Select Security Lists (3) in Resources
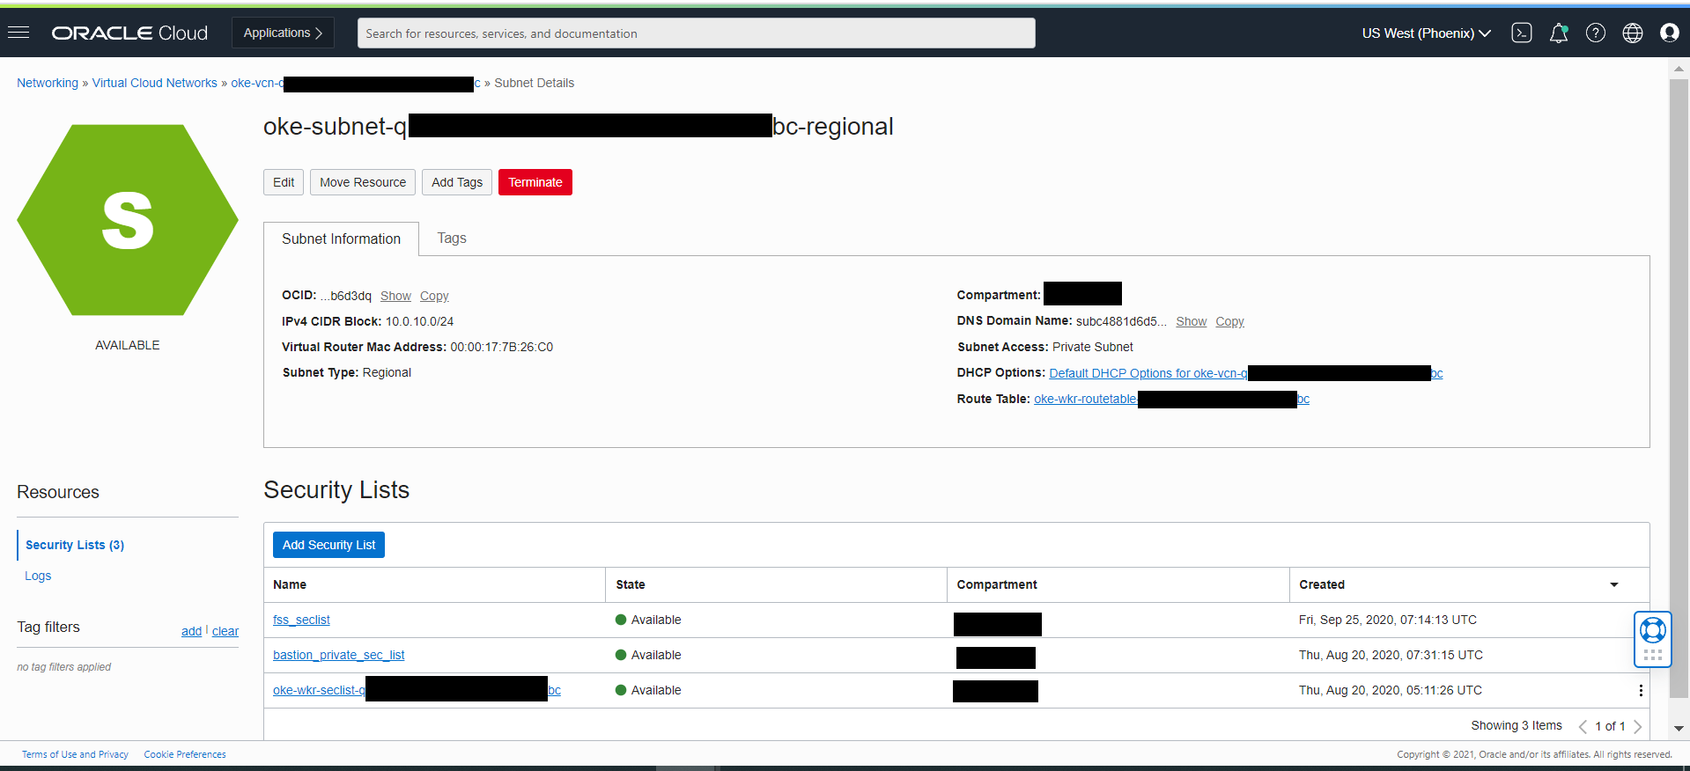Image resolution: width=1690 pixels, height=771 pixels. (x=75, y=545)
